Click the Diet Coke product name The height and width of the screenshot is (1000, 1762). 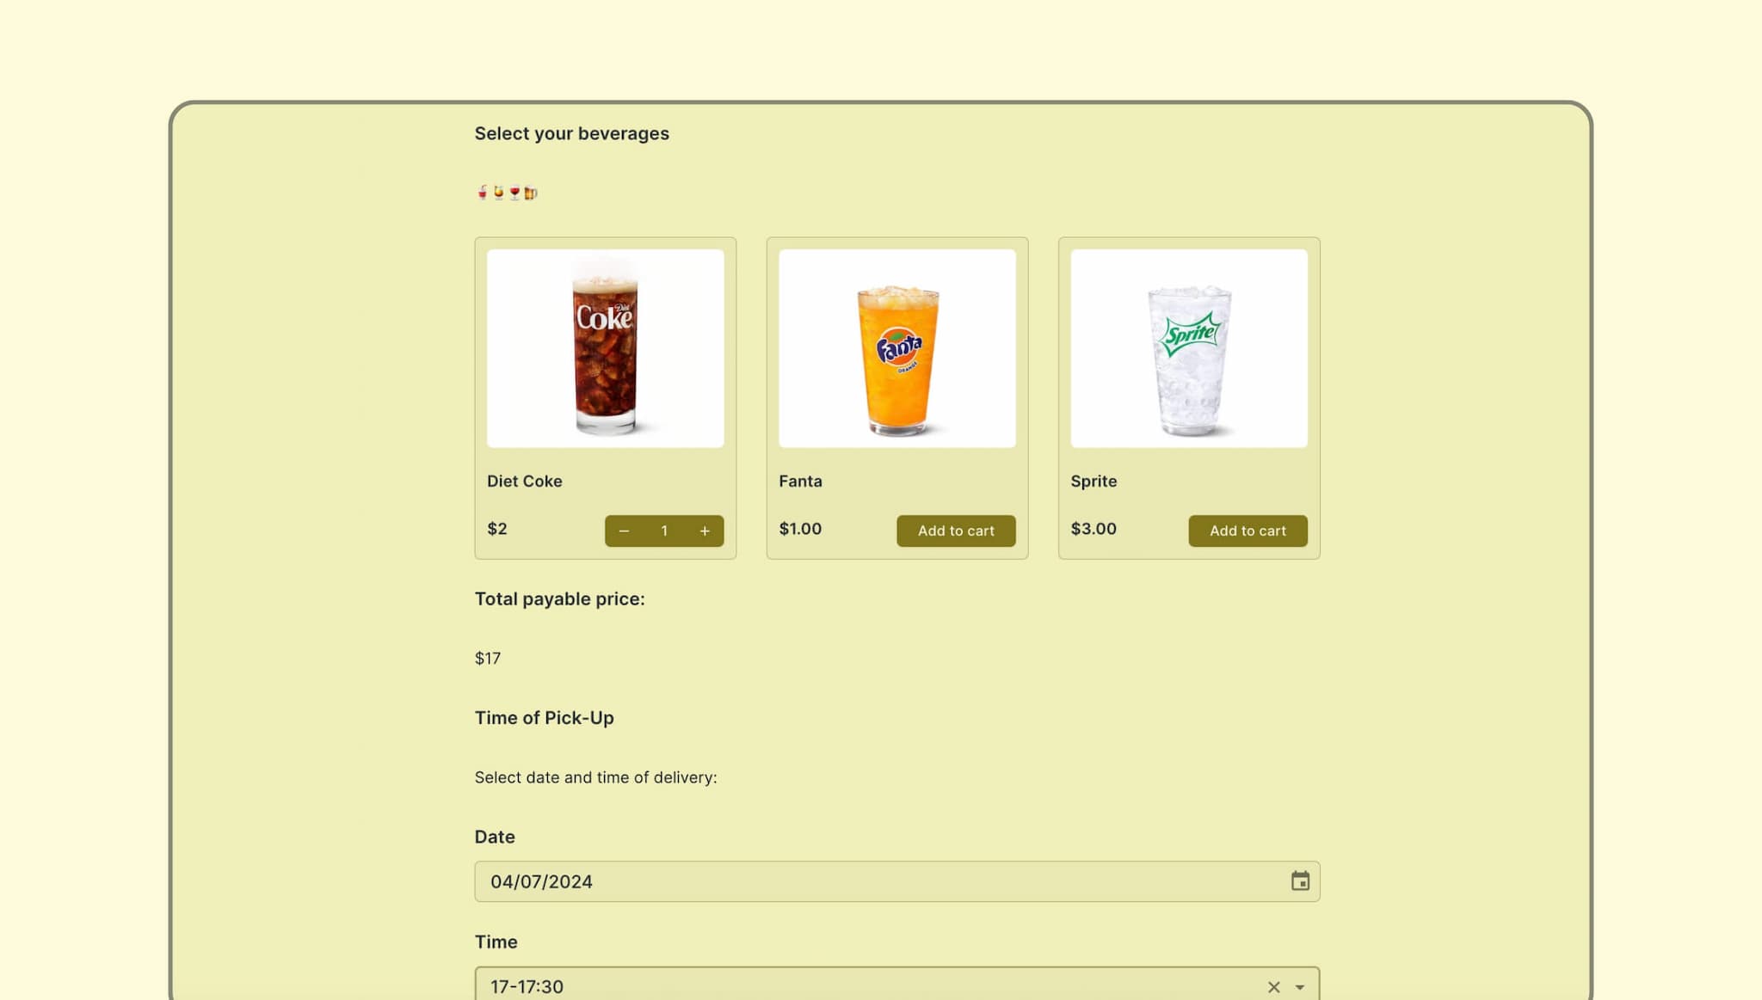524,482
